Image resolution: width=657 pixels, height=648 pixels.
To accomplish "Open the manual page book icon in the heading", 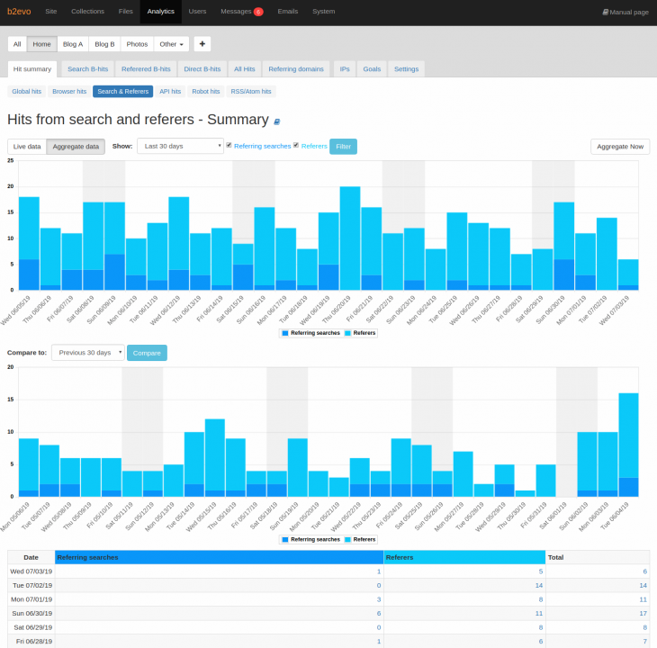I will tap(276, 121).
